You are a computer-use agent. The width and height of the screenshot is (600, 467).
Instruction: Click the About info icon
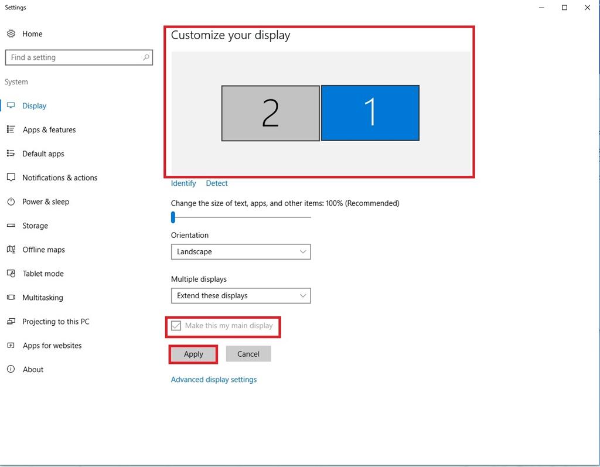(x=11, y=369)
